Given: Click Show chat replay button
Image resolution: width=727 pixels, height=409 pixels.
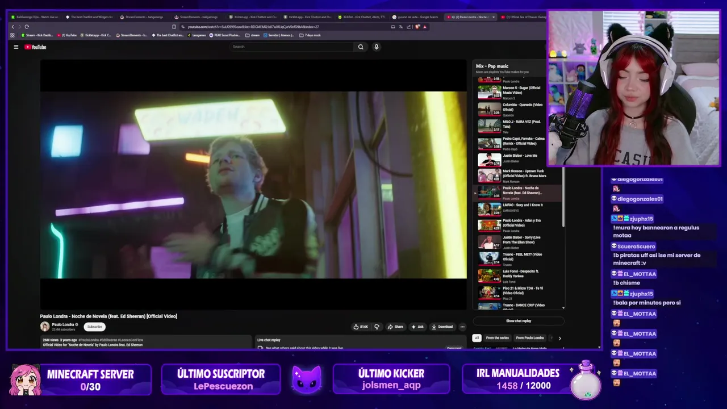Looking at the screenshot, I should point(519,321).
